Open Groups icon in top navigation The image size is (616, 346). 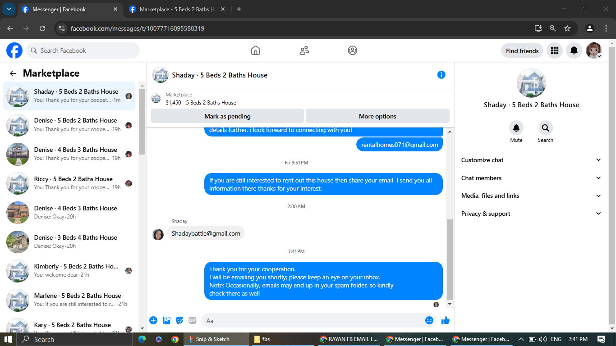pyautogui.click(x=353, y=50)
